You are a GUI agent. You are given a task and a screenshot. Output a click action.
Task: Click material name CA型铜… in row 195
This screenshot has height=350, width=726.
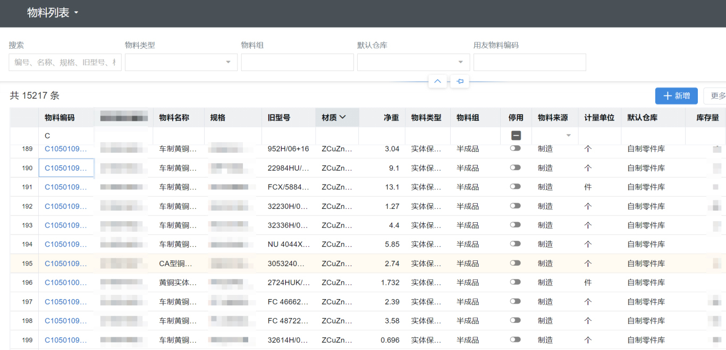tap(176, 264)
